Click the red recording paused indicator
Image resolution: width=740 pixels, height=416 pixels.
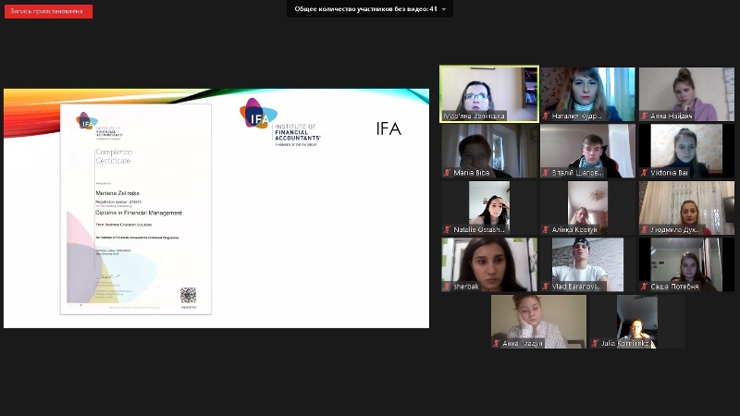[x=49, y=11]
